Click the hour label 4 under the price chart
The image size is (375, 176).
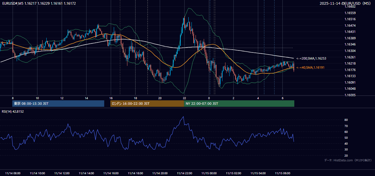click(x=258, y=98)
